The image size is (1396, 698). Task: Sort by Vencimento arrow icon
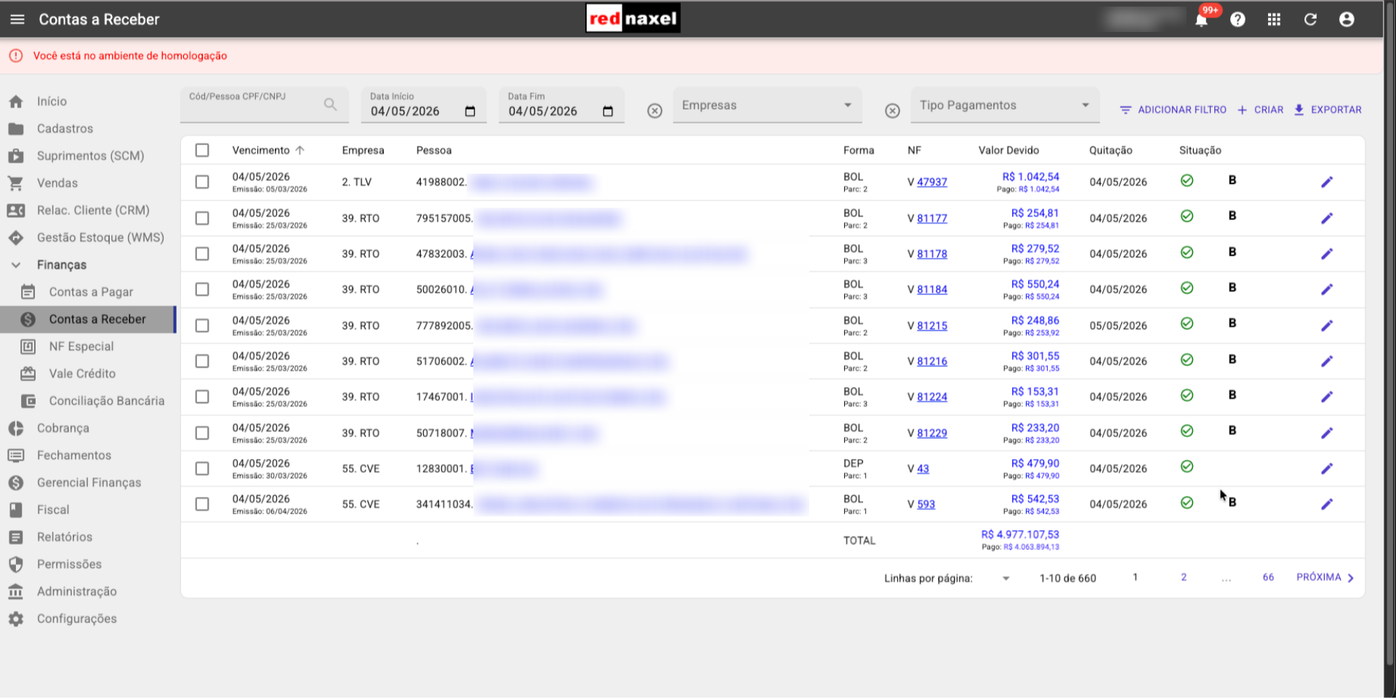300,150
